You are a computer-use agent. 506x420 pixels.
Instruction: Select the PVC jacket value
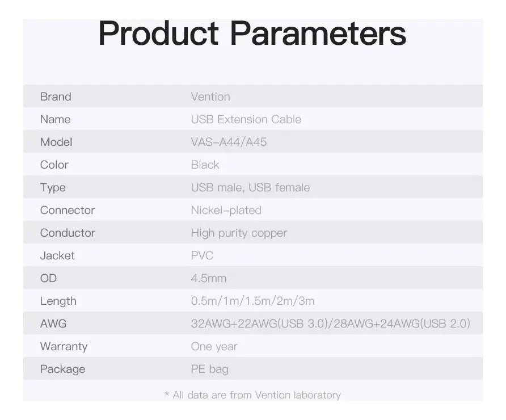[202, 255]
